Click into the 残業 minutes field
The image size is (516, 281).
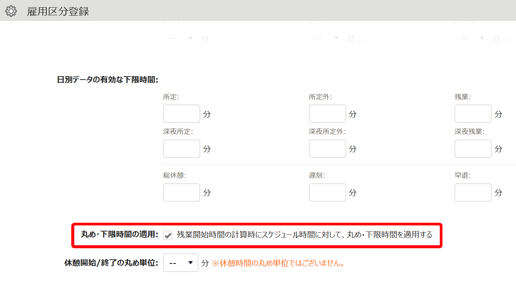point(473,114)
